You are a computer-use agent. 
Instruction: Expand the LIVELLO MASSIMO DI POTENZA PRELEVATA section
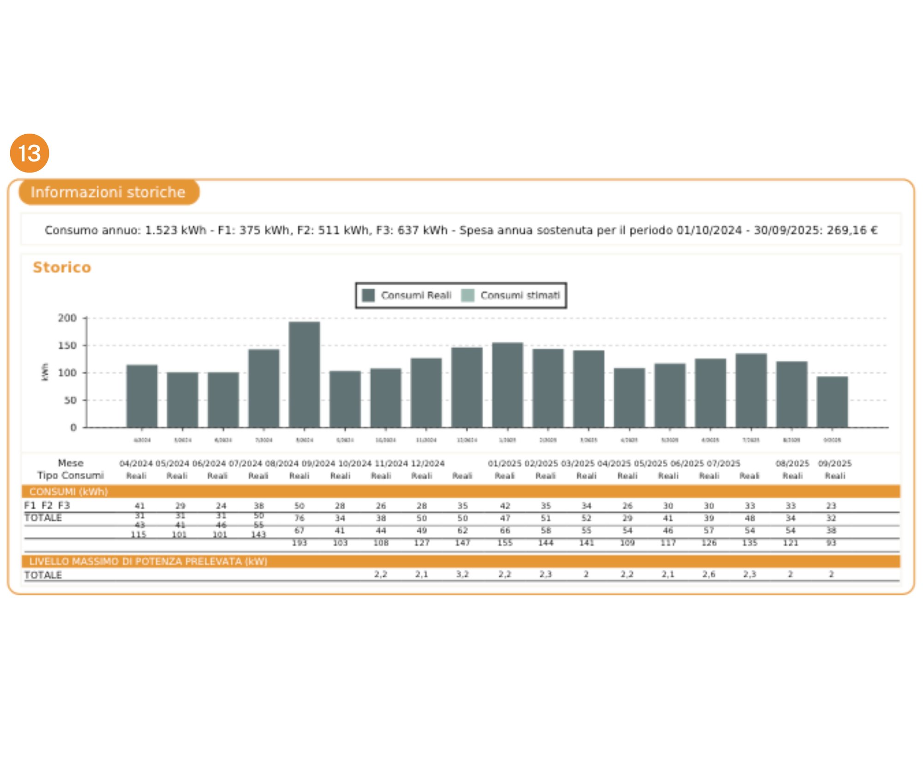148,562
